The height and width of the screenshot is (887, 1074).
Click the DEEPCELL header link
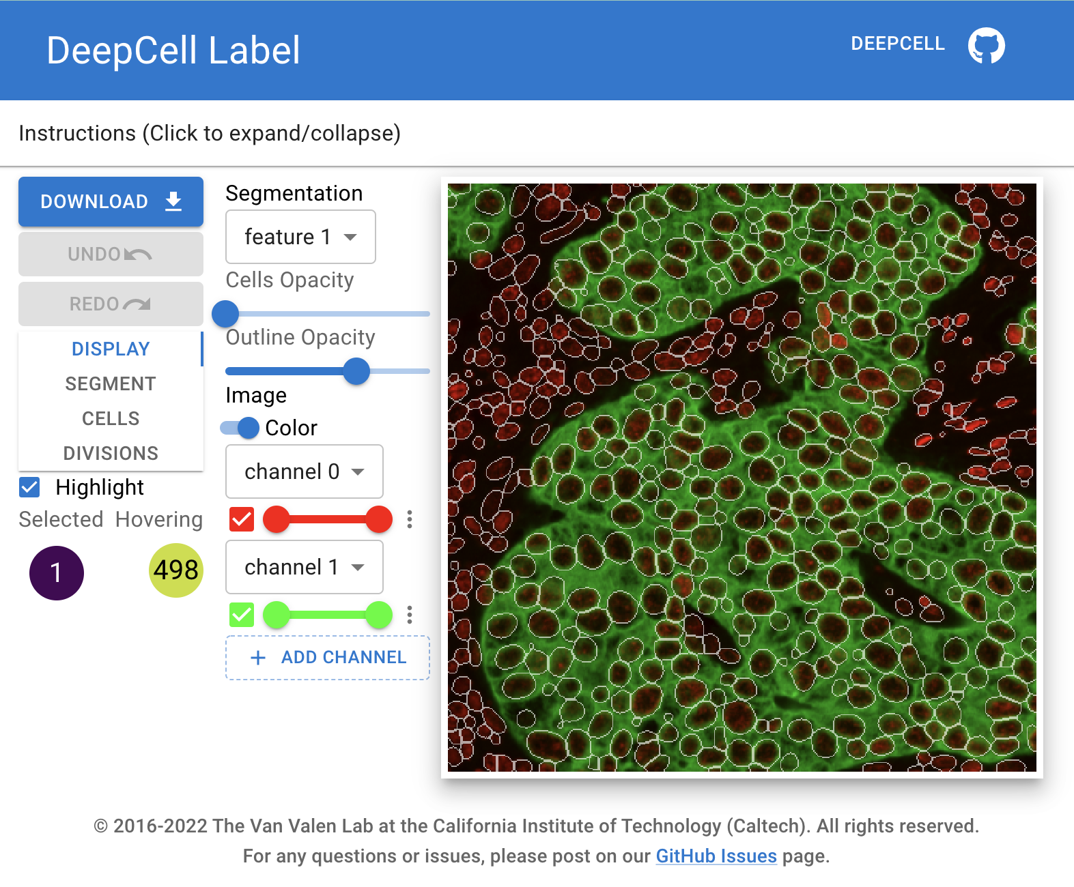coord(897,44)
